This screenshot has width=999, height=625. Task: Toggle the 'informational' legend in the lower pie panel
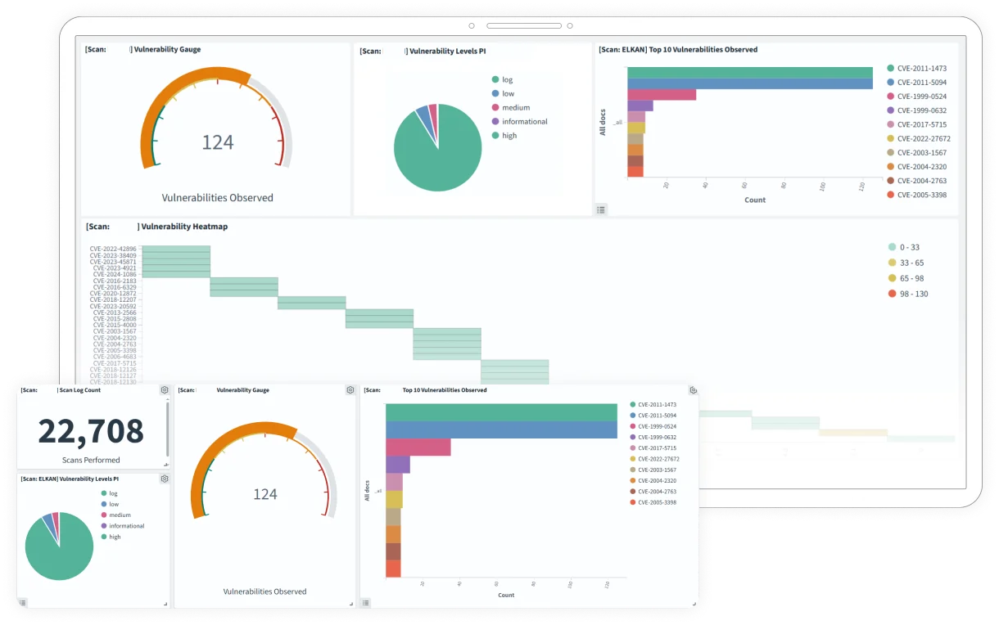[x=125, y=526]
